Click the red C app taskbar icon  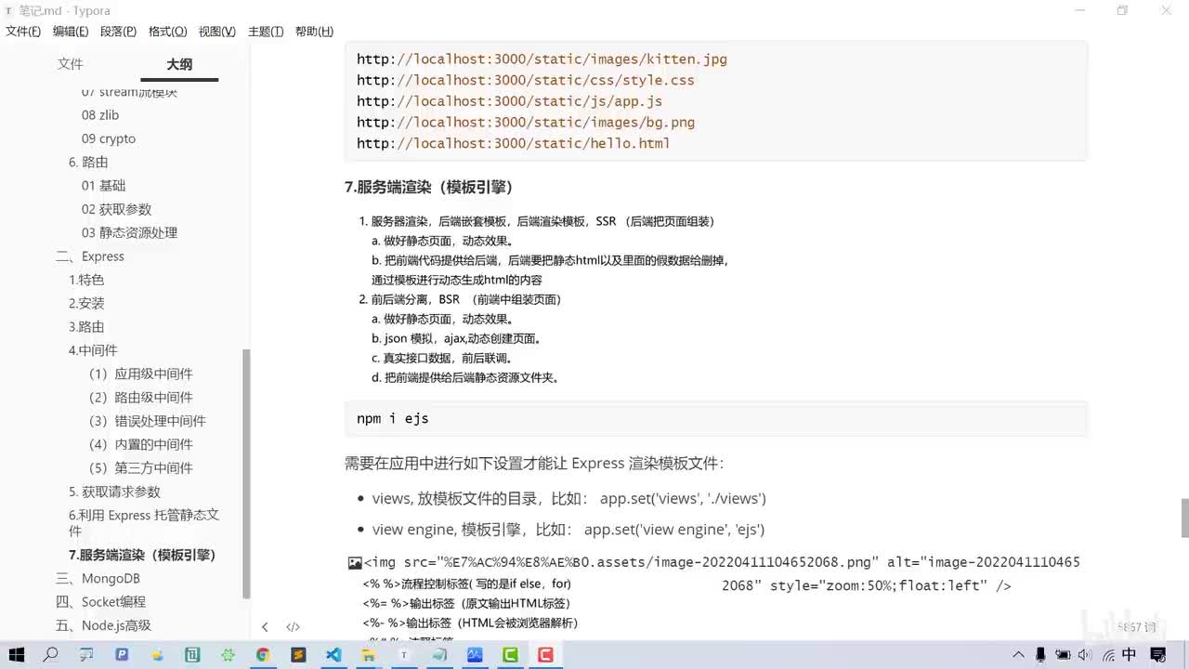point(545,655)
